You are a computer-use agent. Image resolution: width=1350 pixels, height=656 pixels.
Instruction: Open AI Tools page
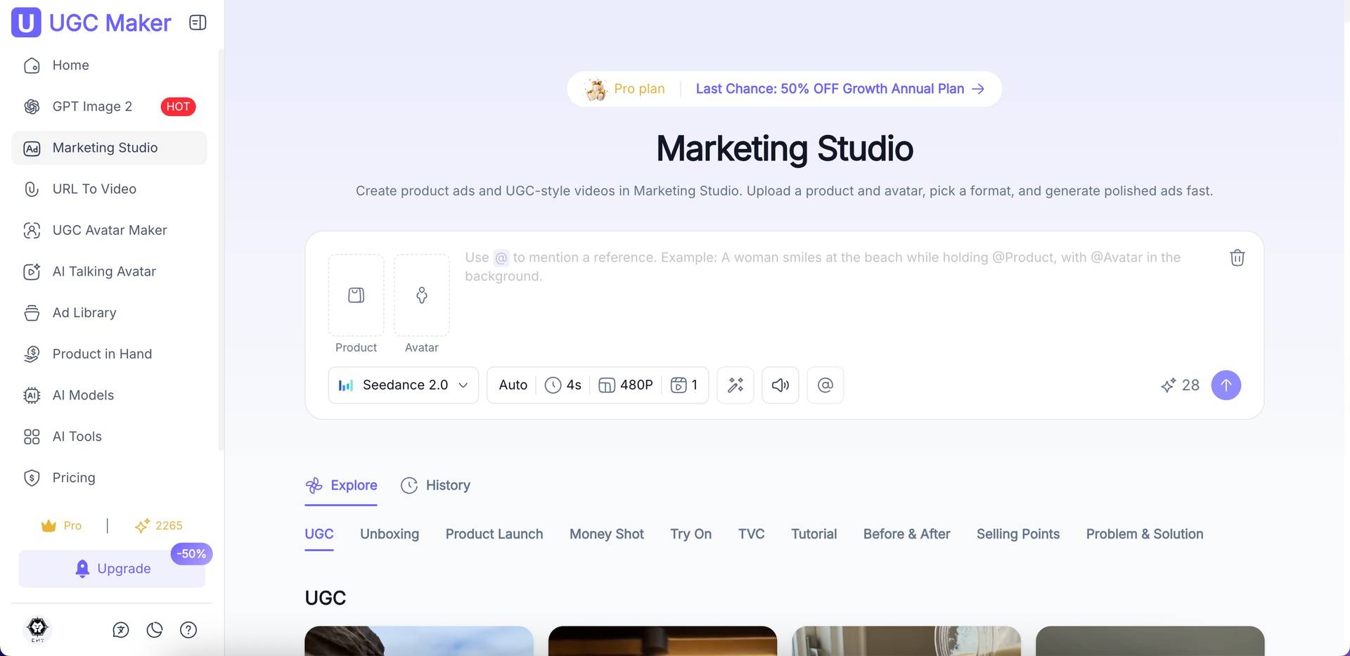click(x=109, y=437)
